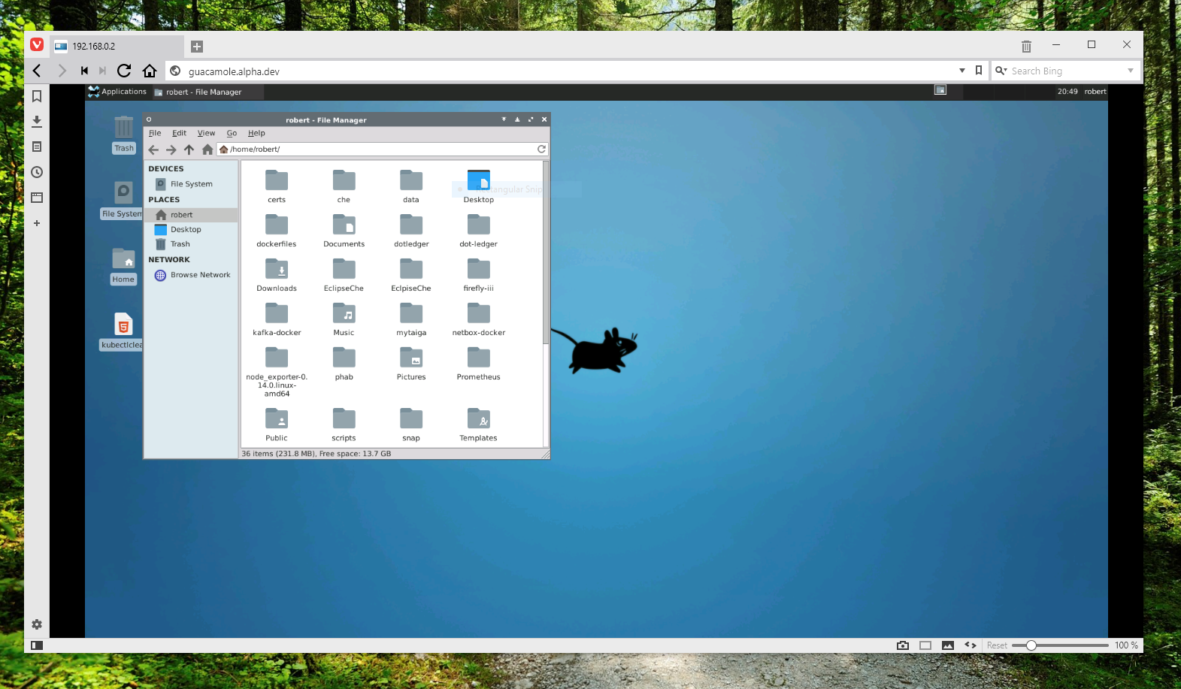1181x689 pixels.
Task: Open the phab folder
Action: tap(344, 363)
